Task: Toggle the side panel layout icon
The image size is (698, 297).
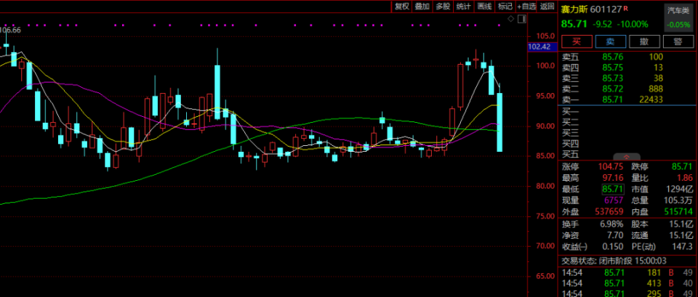Action: (522, 19)
